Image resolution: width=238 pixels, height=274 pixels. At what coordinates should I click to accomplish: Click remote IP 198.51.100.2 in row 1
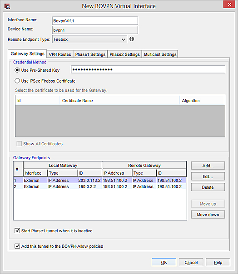coord(117,181)
